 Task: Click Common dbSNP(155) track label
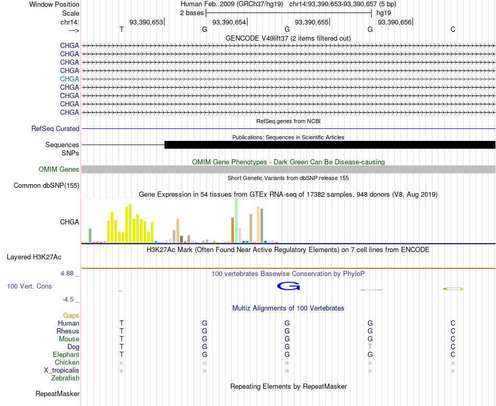46,186
